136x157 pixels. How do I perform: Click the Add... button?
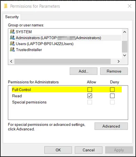click(x=84, y=71)
